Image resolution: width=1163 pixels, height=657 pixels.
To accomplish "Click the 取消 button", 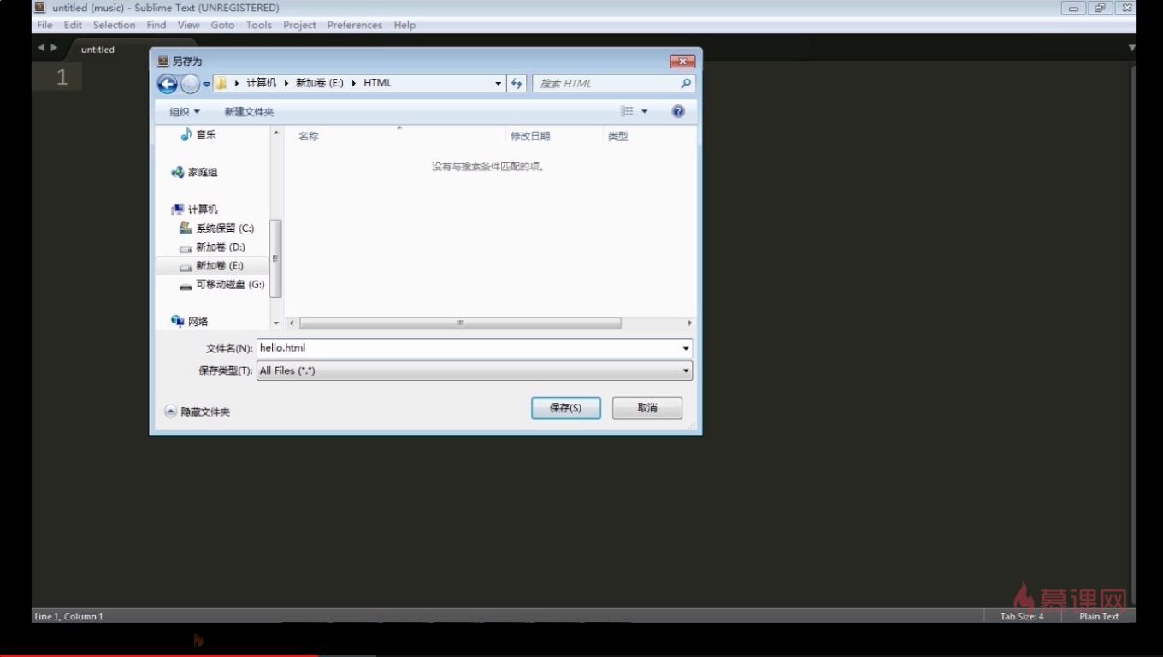I will (647, 408).
